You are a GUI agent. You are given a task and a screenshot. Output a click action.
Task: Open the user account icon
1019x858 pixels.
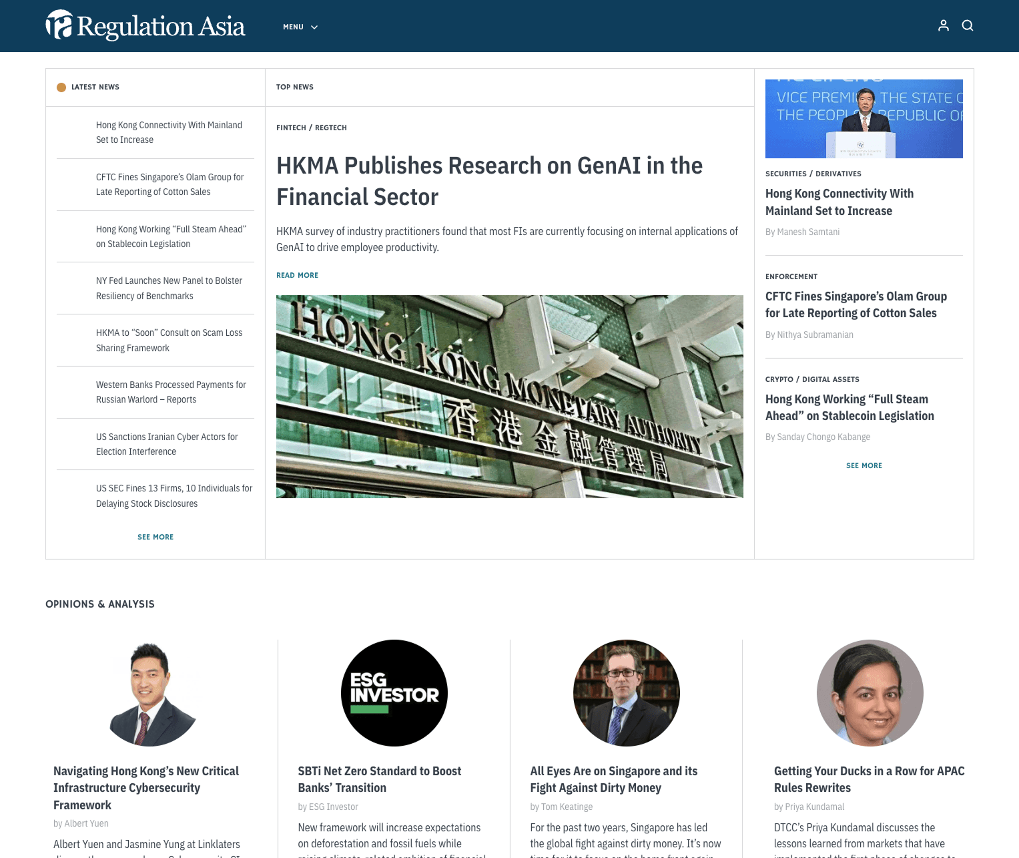[944, 25]
